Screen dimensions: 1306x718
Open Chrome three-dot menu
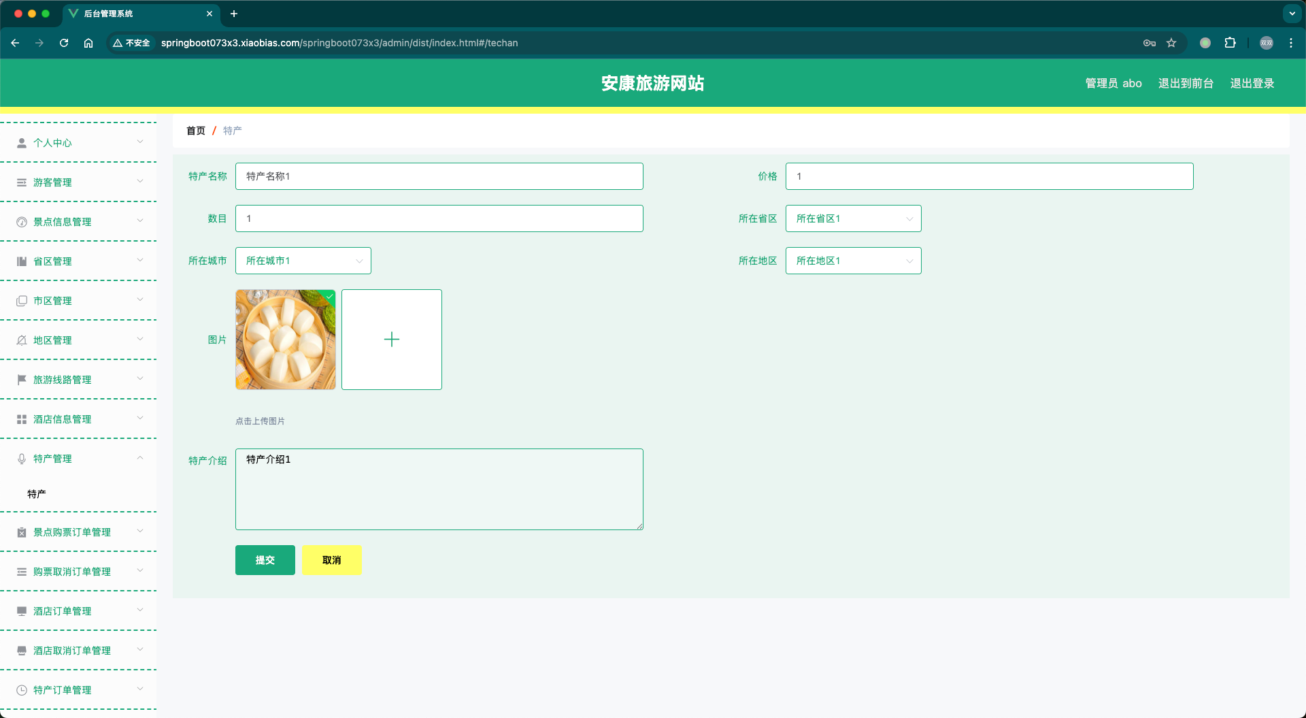coord(1291,43)
